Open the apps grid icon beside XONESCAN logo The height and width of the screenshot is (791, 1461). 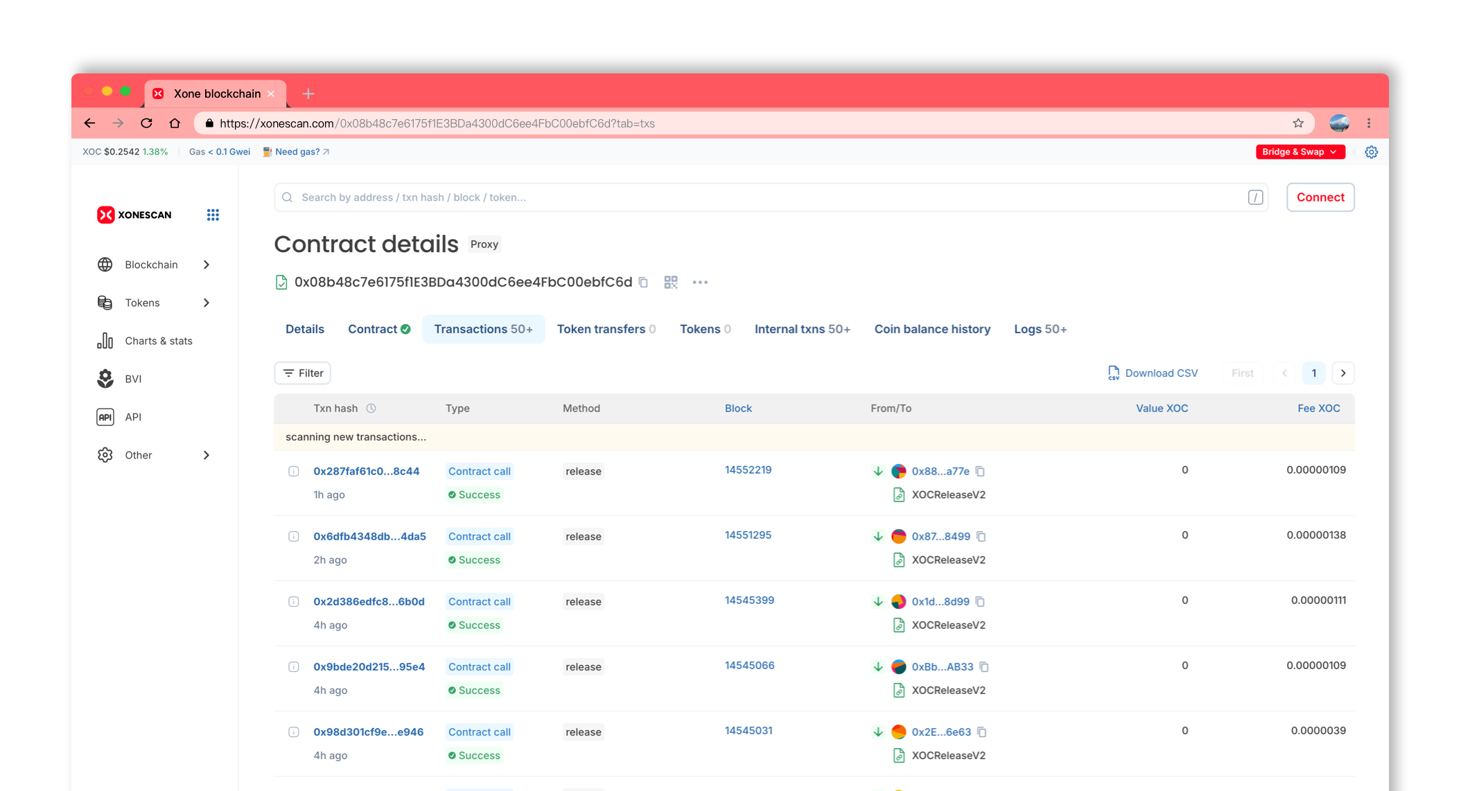click(213, 215)
